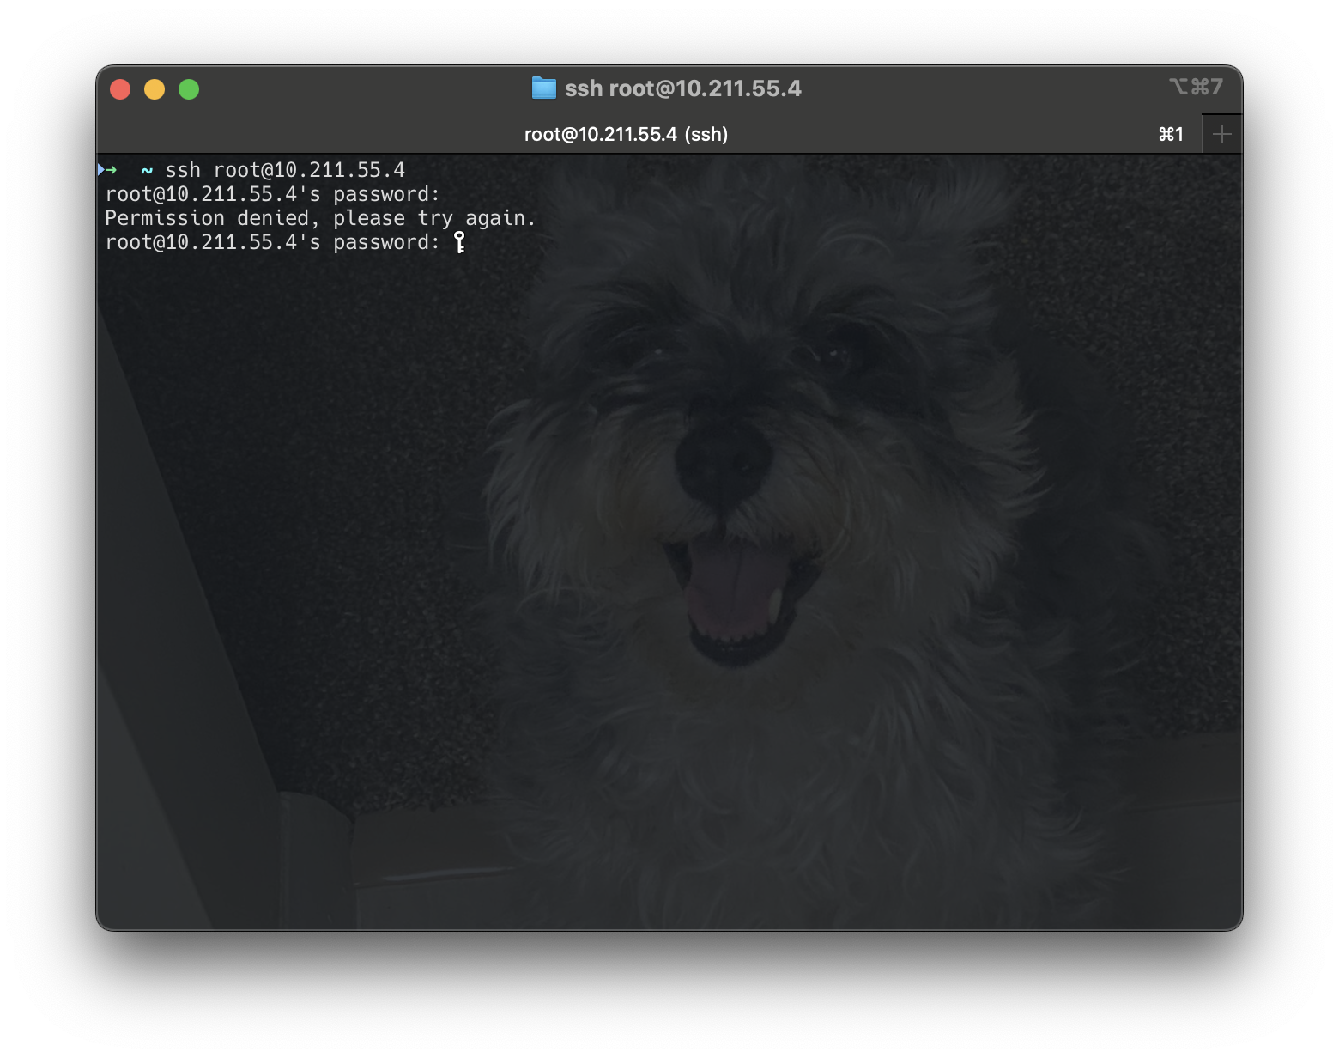
Task: Click the typed ssh root@10.211.55.4 command
Action: tap(285, 170)
